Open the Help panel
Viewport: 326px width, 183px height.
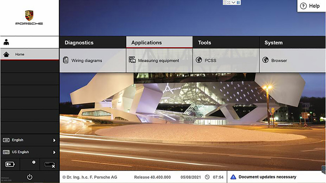[311, 6]
